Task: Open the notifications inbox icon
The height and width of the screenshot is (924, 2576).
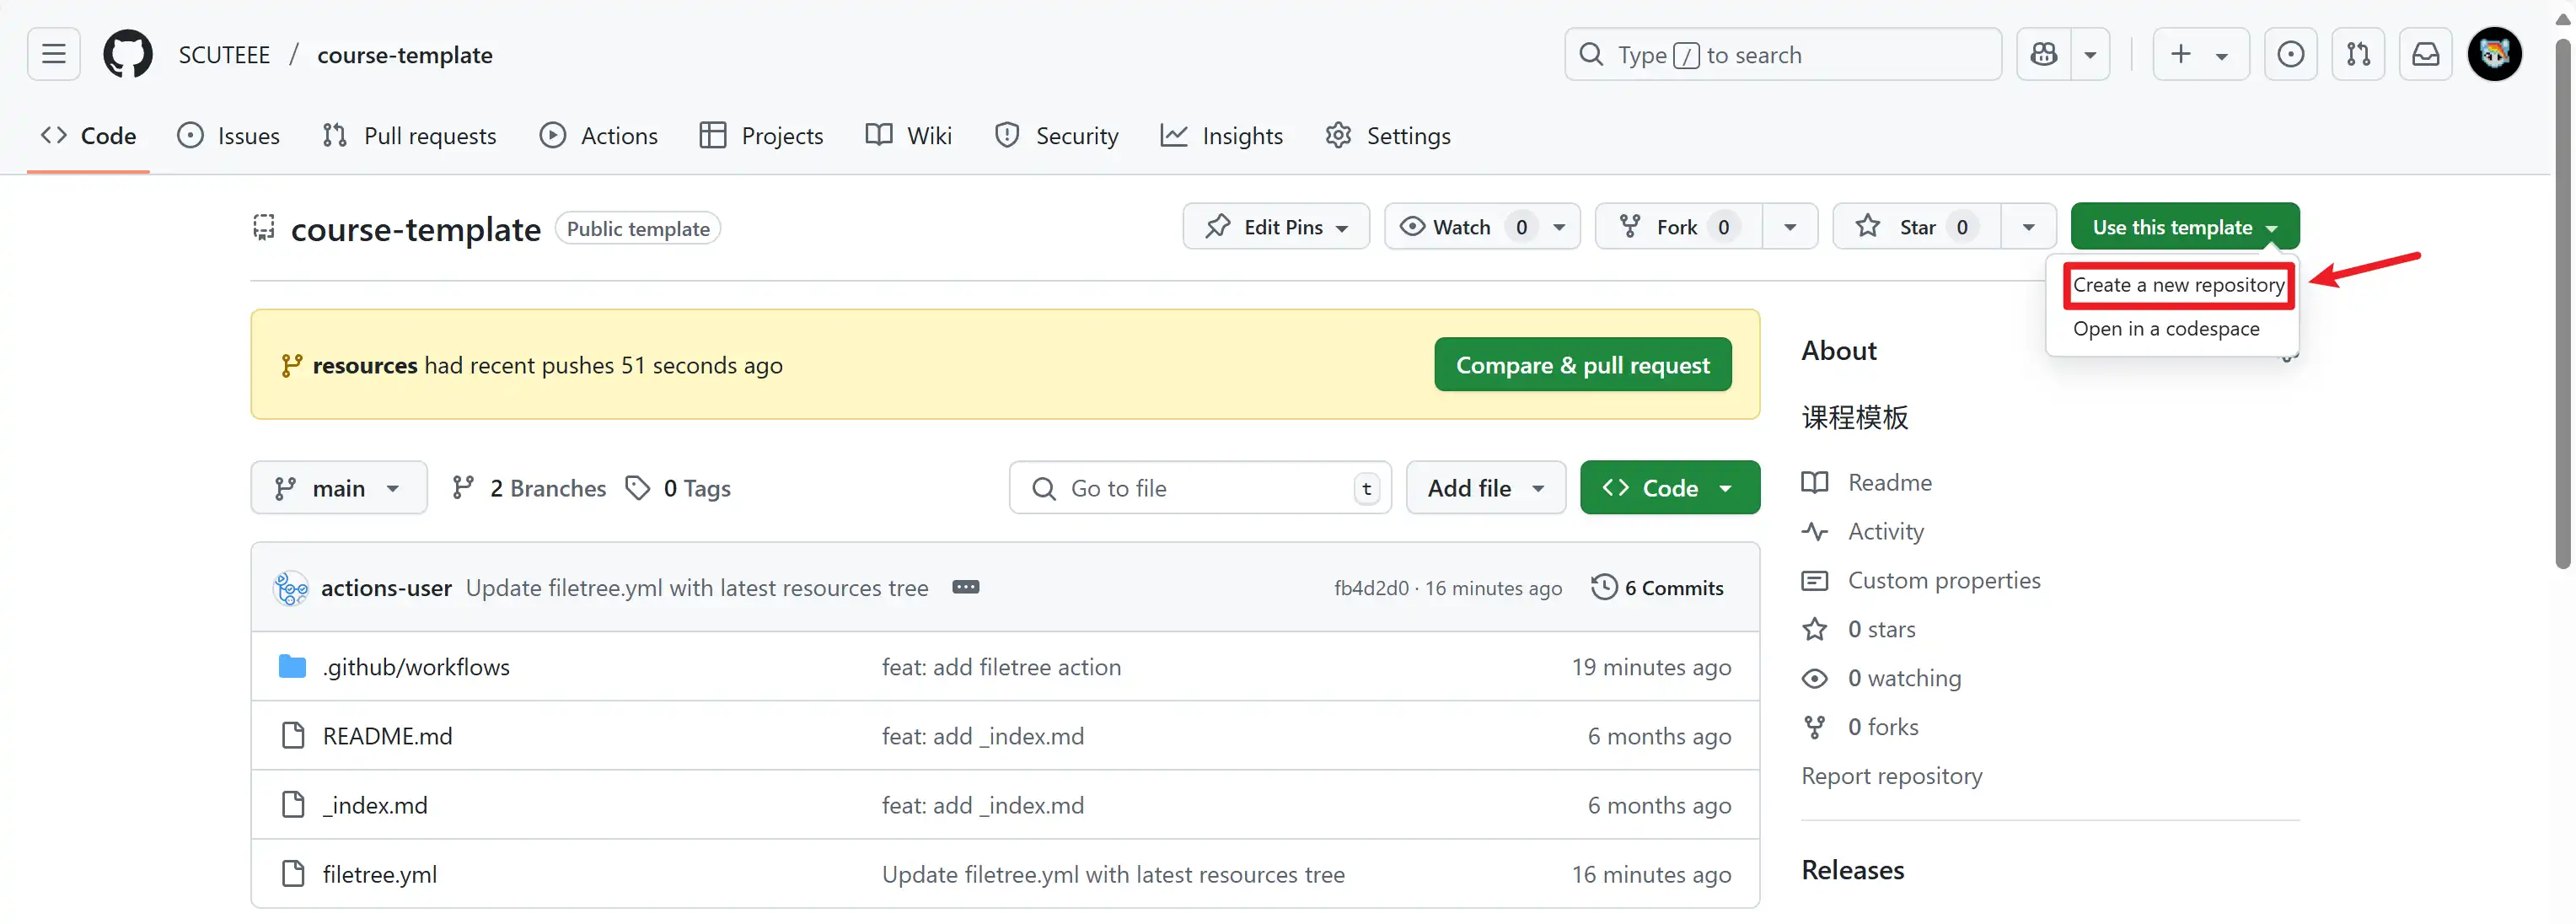Action: coord(2426,54)
